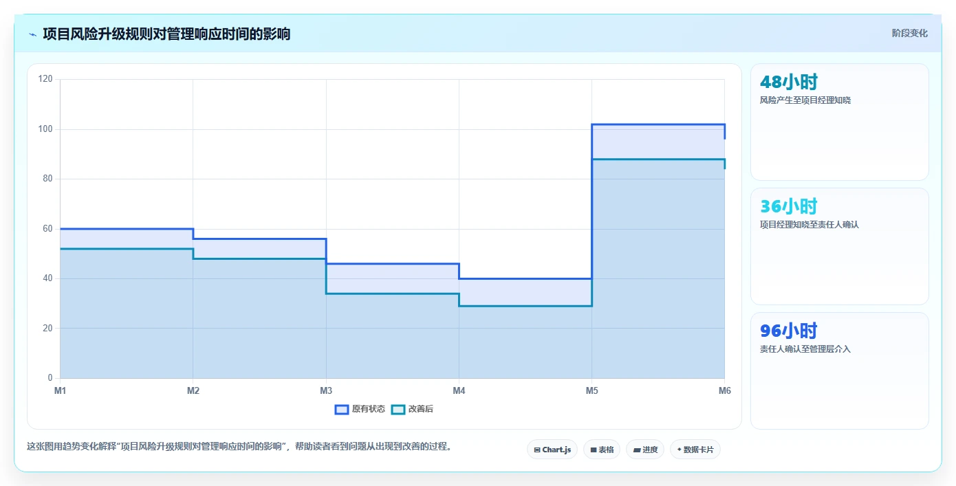Click the teal 改善后 legend color box
956x486 pixels.
click(x=398, y=409)
